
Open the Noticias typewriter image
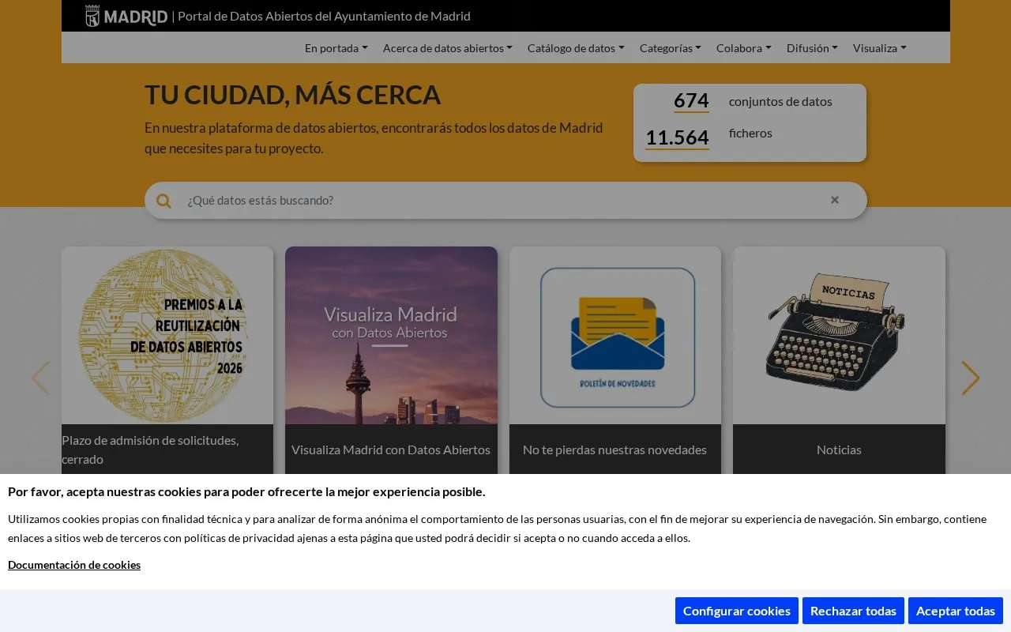pos(839,336)
